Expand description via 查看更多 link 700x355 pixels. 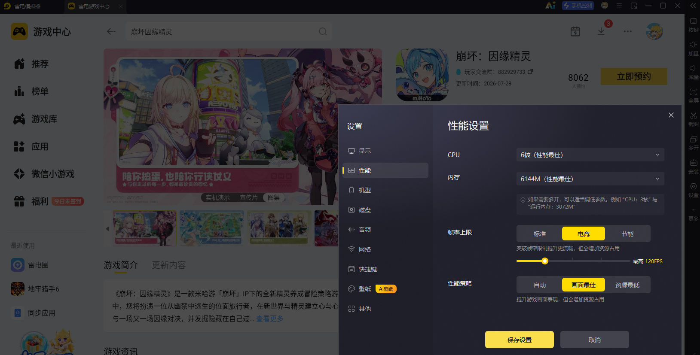pos(270,319)
